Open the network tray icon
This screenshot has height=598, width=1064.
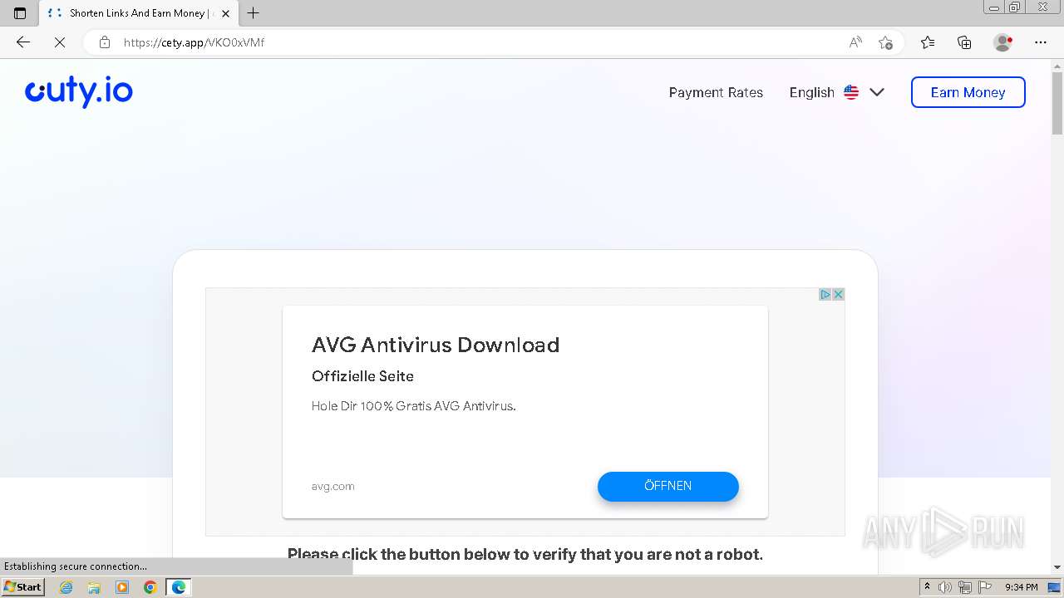(x=965, y=587)
